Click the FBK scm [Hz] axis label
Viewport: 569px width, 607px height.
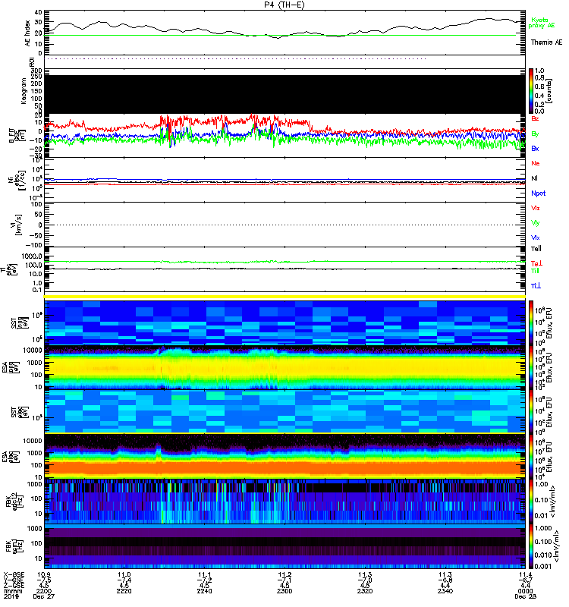[x=13, y=546]
